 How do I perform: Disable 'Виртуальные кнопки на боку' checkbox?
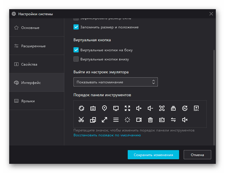(76, 50)
